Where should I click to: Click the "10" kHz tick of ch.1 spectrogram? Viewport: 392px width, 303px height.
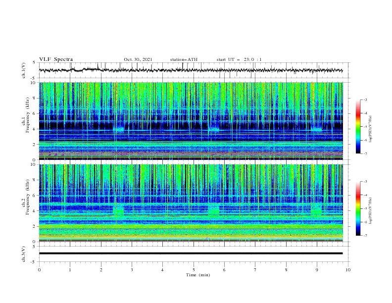pos(34,83)
